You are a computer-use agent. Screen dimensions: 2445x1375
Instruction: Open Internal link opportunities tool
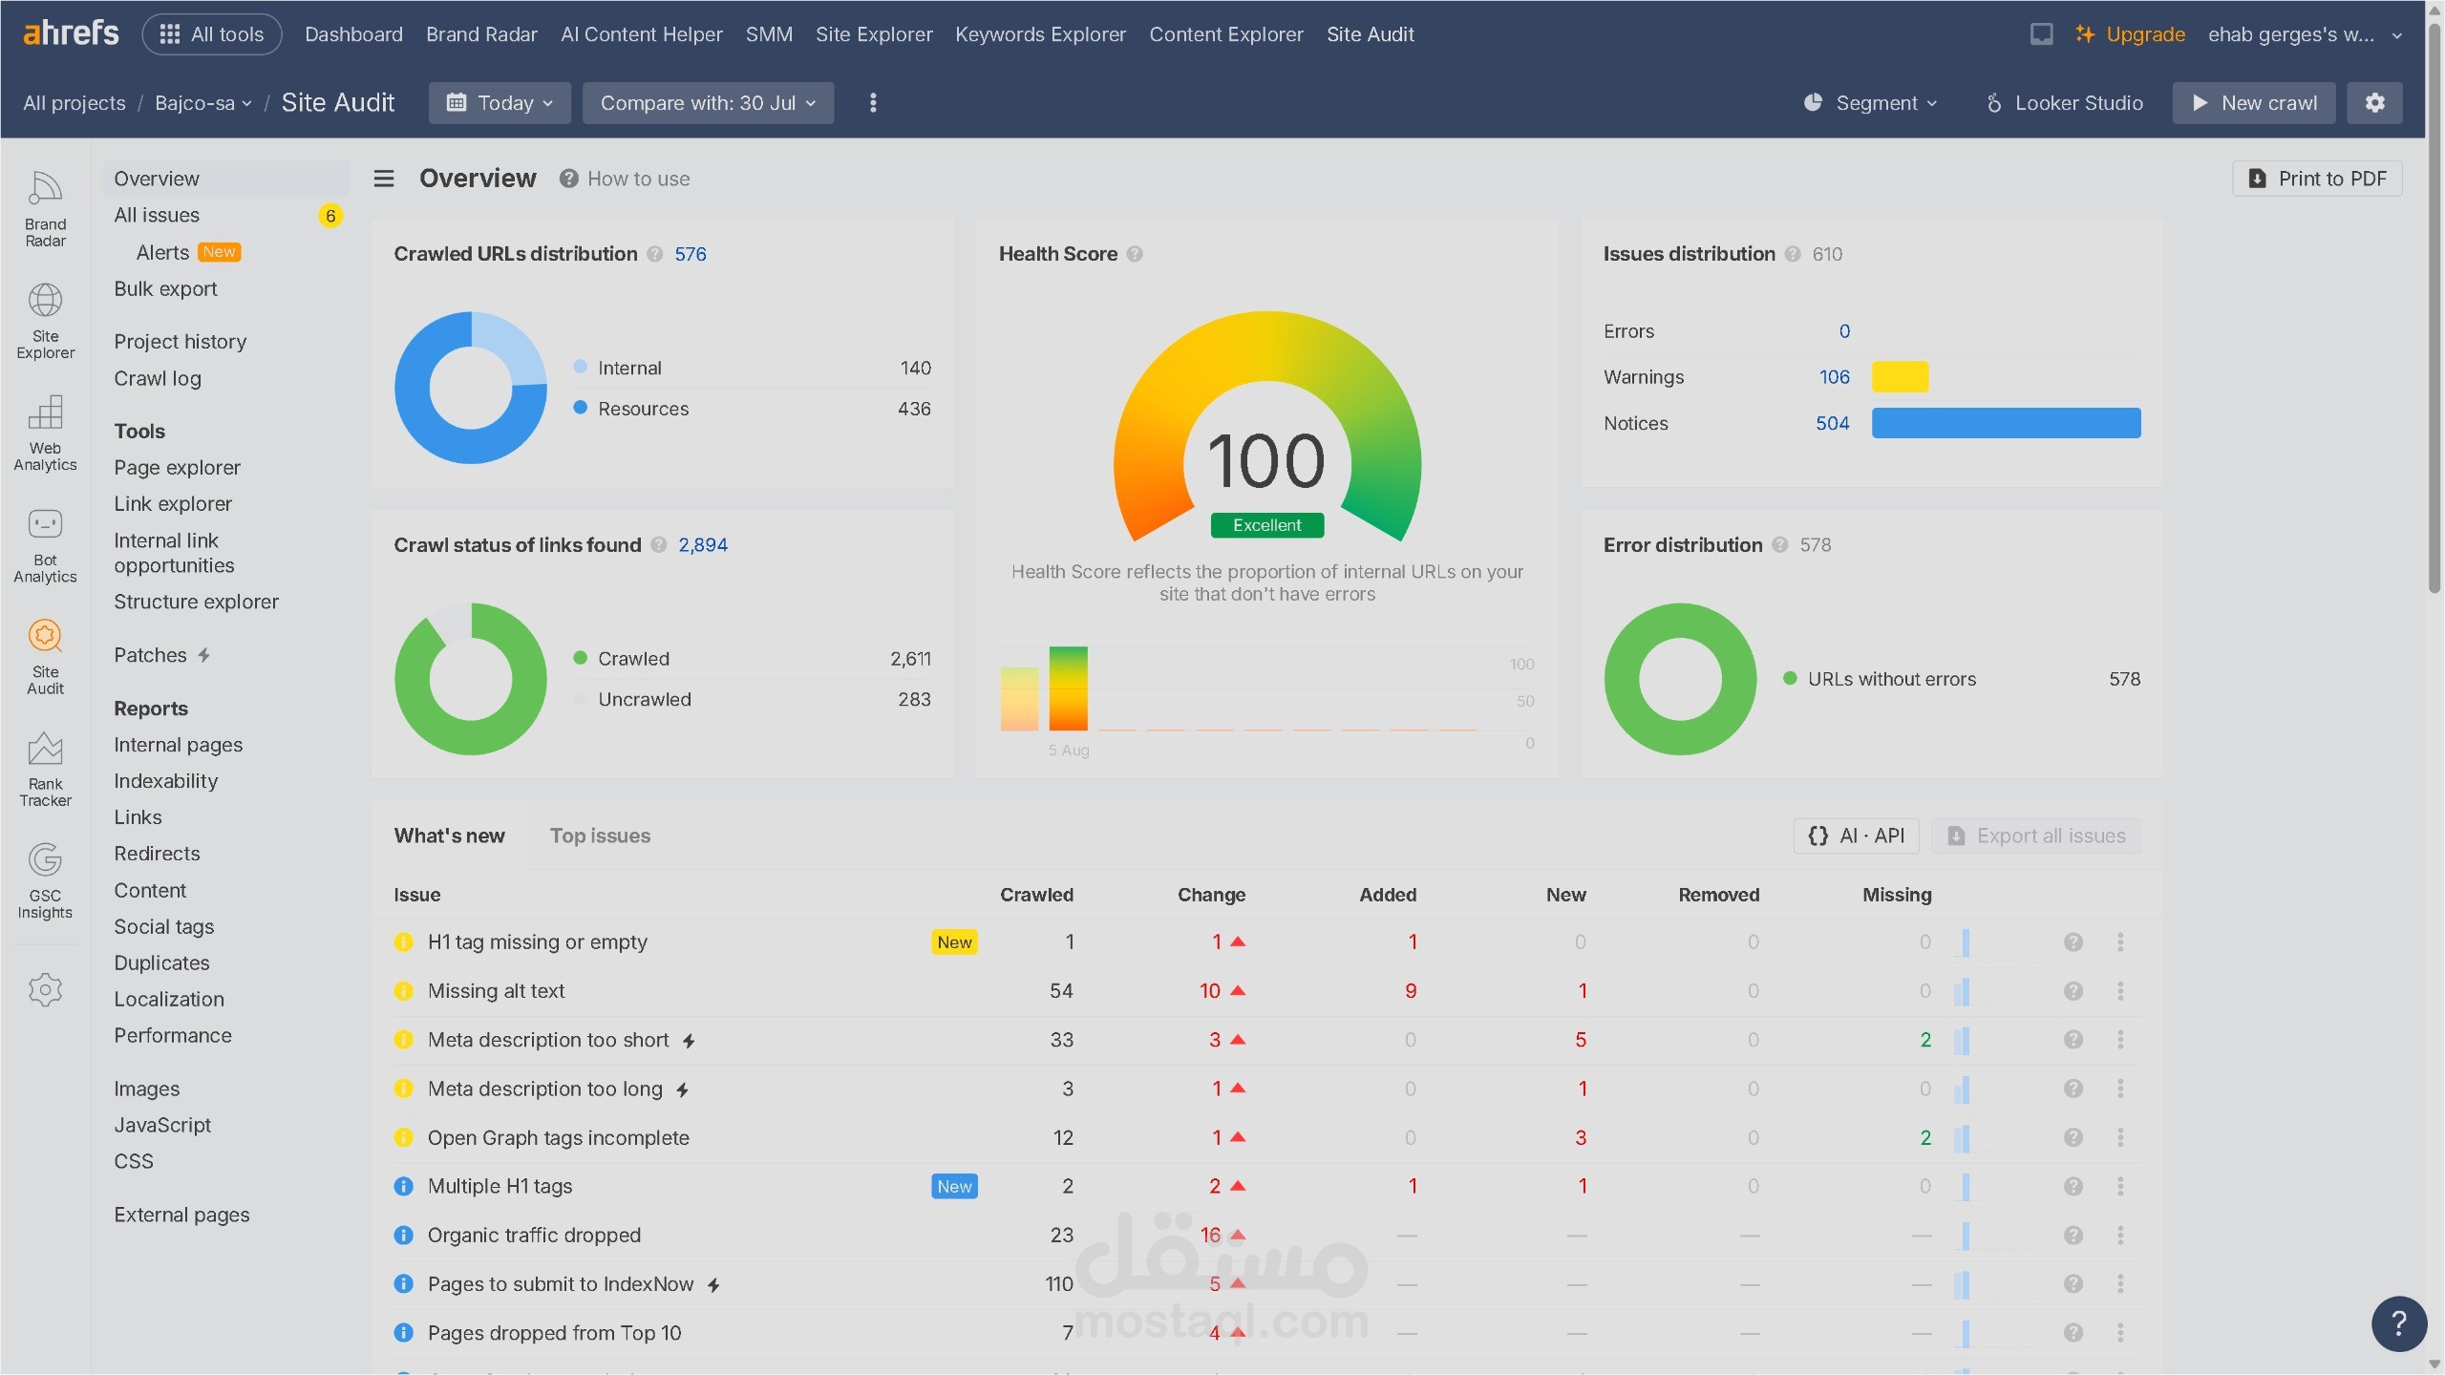tap(174, 553)
